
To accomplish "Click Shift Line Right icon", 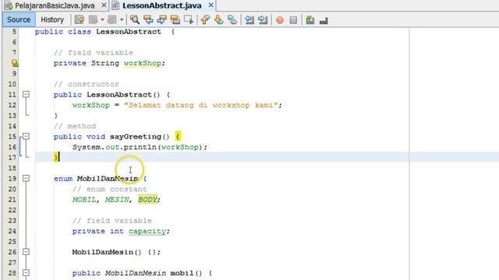I will 263,19.
